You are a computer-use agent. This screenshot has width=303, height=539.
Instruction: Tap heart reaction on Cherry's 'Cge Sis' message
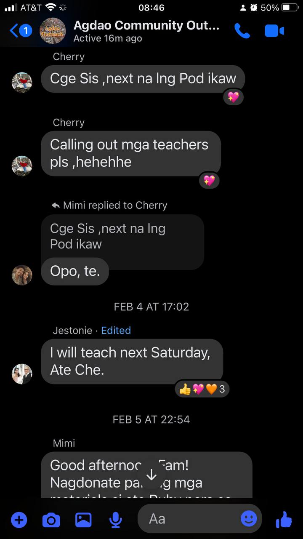233,97
